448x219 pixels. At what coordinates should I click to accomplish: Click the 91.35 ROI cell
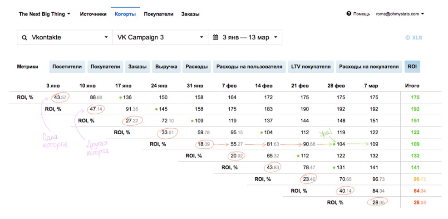[x=132, y=109]
